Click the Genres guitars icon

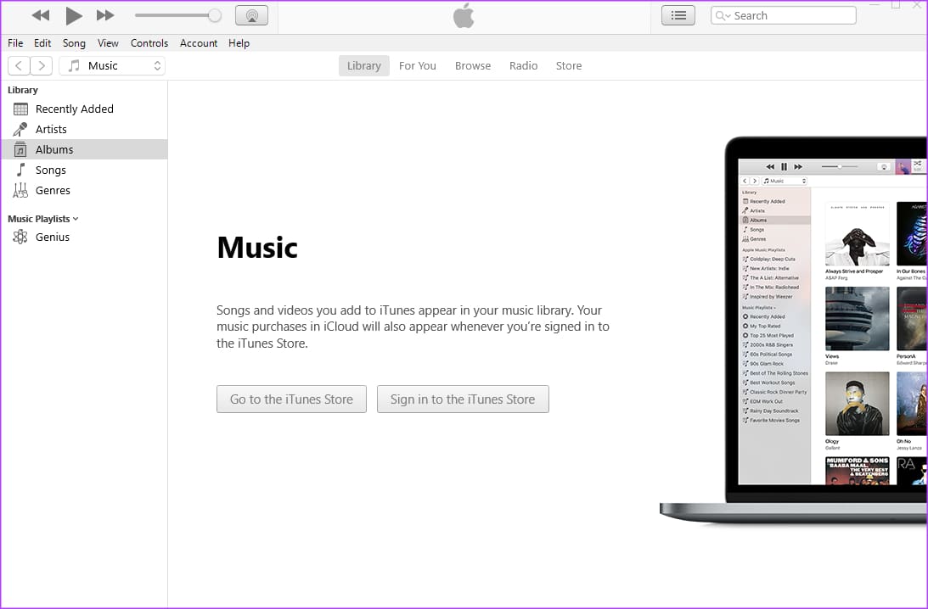coord(20,190)
